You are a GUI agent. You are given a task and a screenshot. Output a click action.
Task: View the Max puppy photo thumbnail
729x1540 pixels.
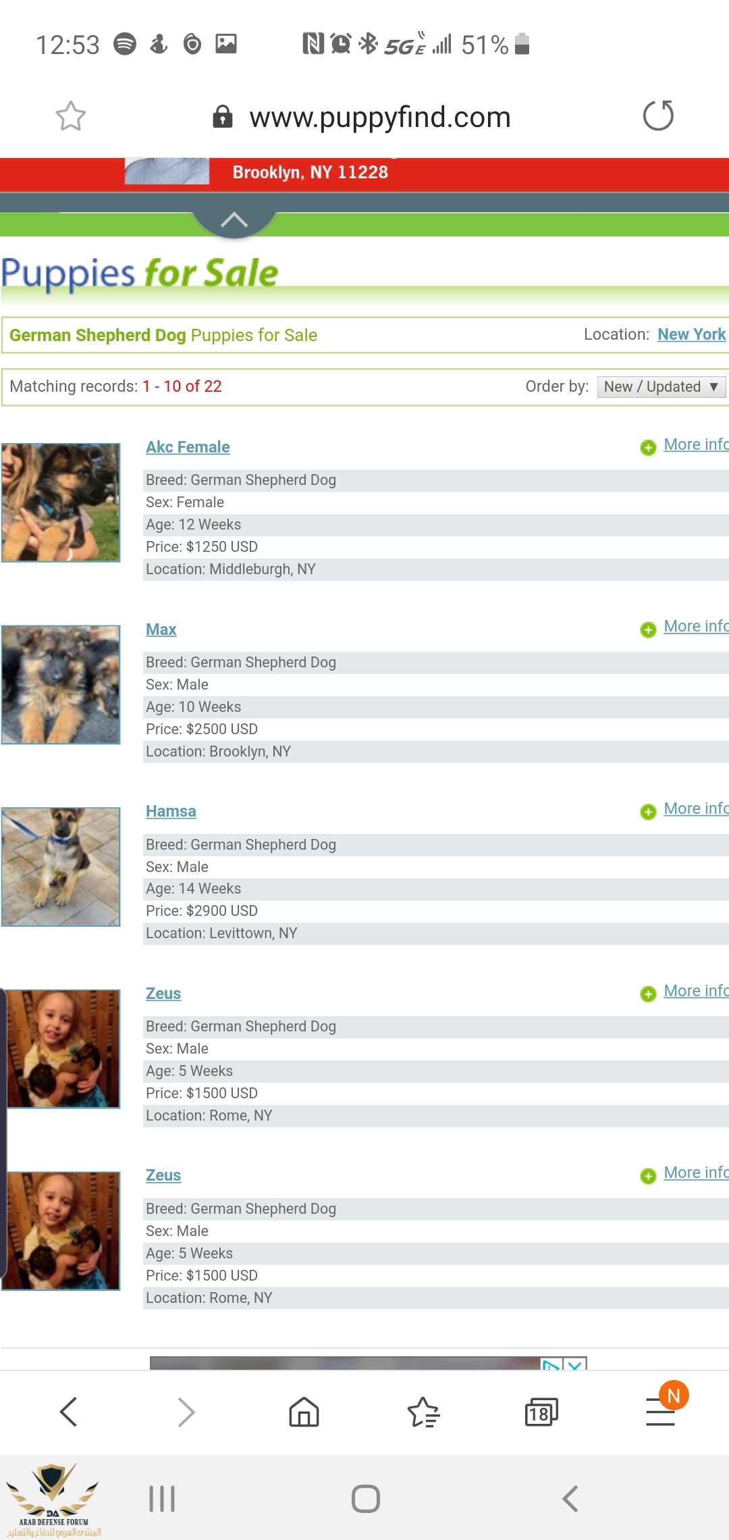point(61,684)
